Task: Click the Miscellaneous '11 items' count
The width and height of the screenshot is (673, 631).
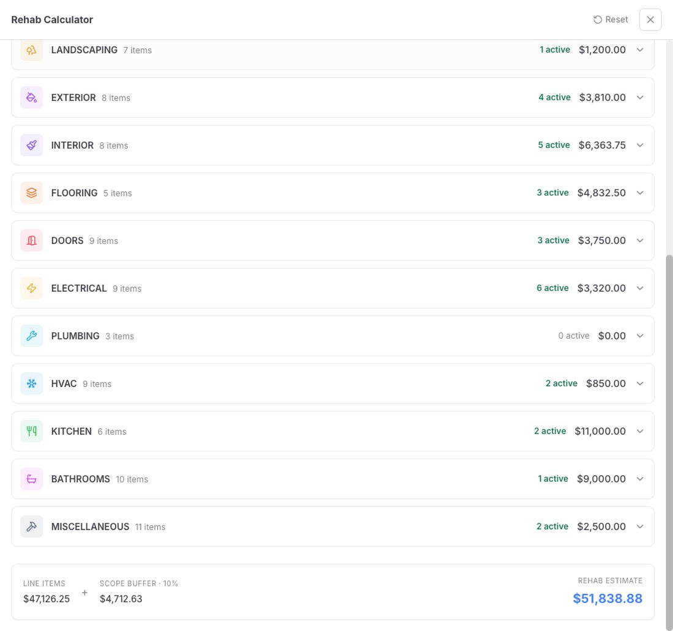Action: pos(151,527)
